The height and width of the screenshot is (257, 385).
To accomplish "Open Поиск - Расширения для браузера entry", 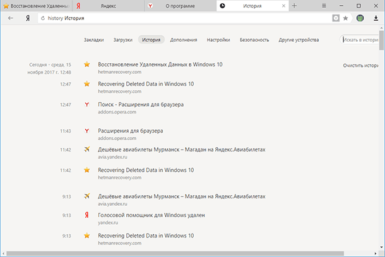I will pos(141,104).
